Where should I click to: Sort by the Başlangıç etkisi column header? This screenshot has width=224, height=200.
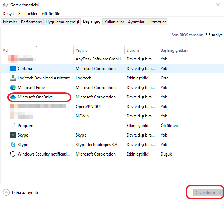pyautogui.click(x=175, y=50)
